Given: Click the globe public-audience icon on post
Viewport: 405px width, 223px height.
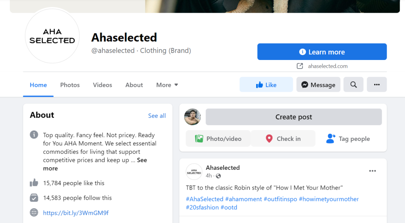Looking at the screenshot, I should coord(218,176).
